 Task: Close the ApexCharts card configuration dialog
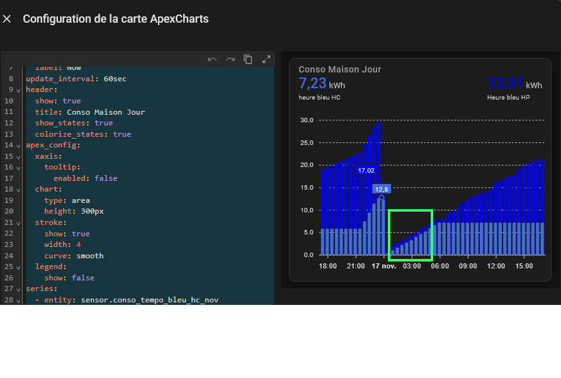pos(7,19)
